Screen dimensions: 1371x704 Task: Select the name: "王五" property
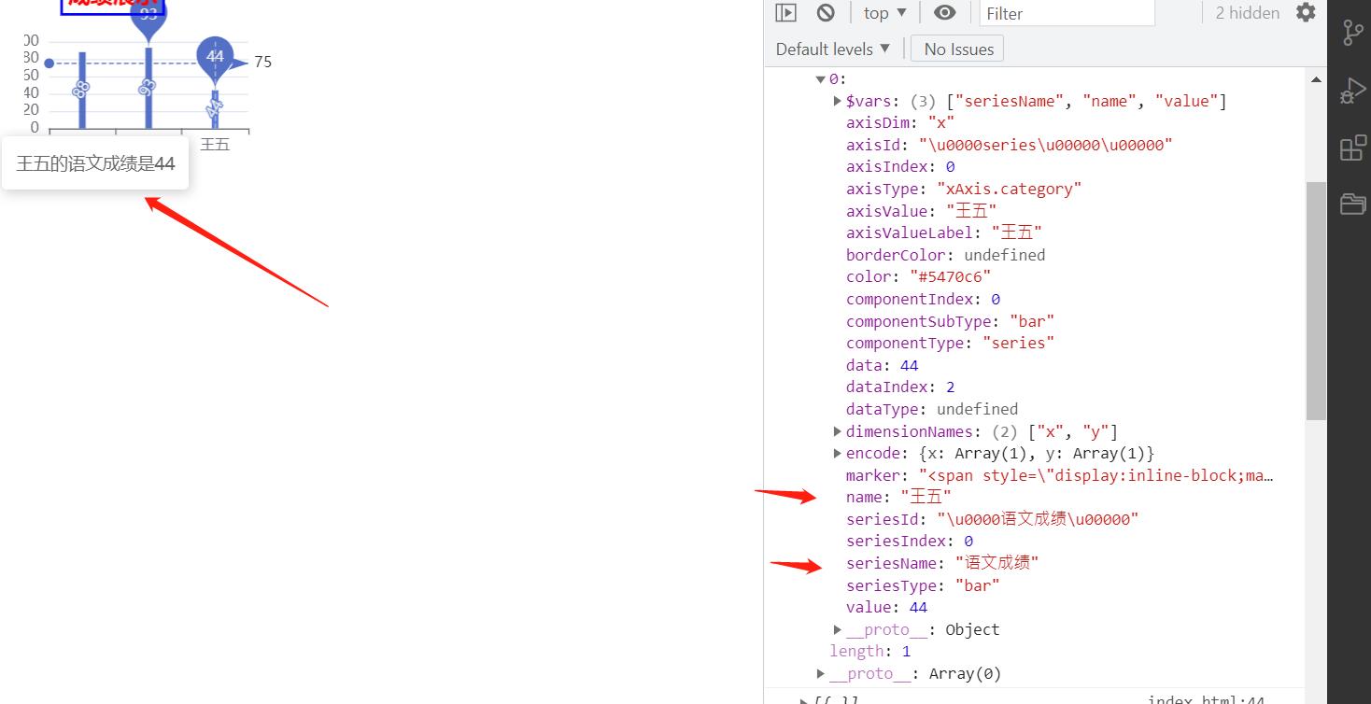click(x=899, y=497)
